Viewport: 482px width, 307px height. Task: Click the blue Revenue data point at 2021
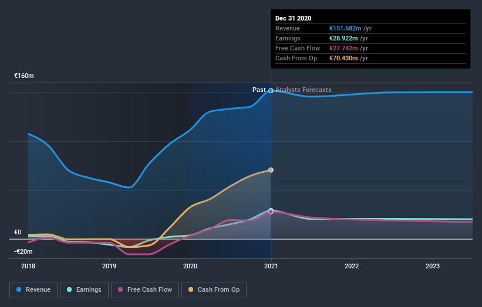tap(271, 90)
